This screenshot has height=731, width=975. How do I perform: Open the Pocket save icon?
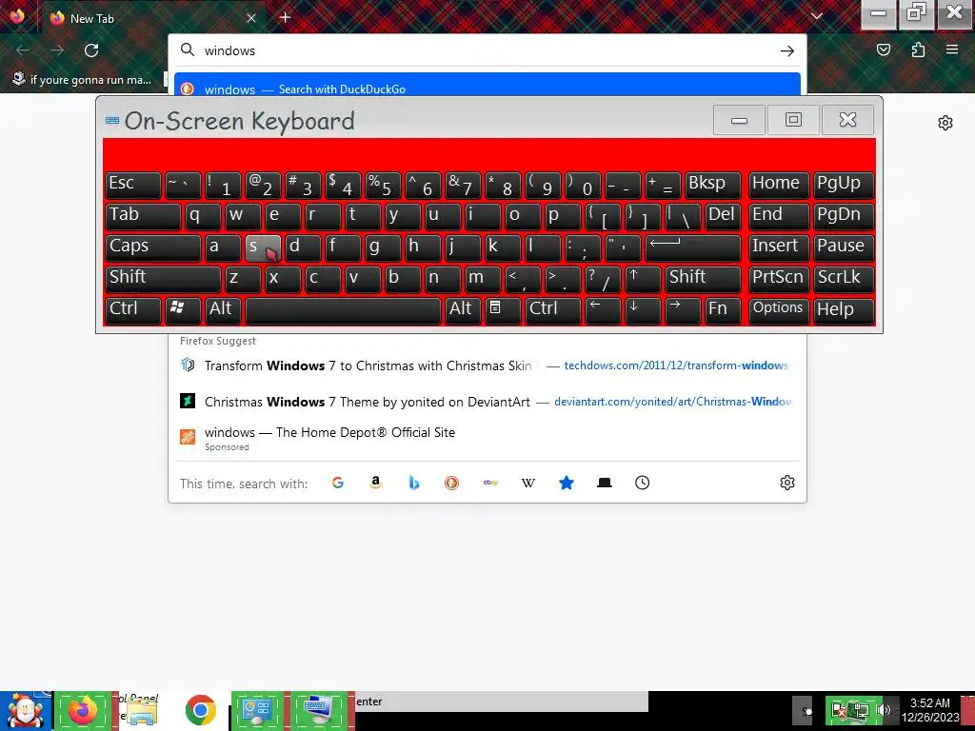pos(884,49)
